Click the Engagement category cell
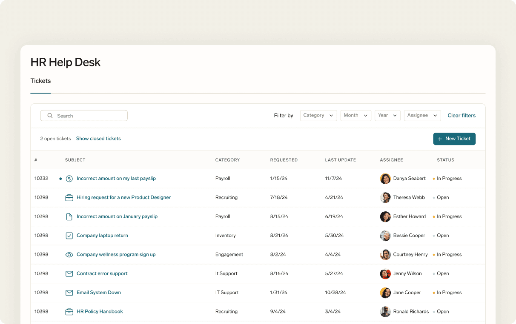 pos(229,255)
